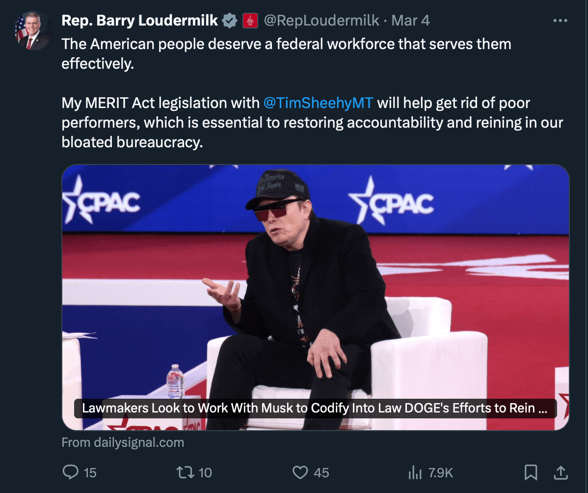This screenshot has height=493, width=588.
Task: Click the reply speech bubble icon
Action: point(70,472)
